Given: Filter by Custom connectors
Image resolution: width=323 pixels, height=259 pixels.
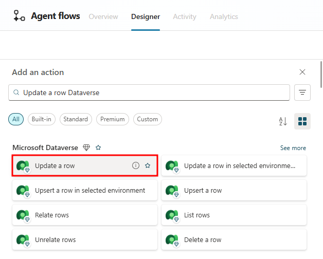Looking at the screenshot, I should pyautogui.click(x=147, y=119).
